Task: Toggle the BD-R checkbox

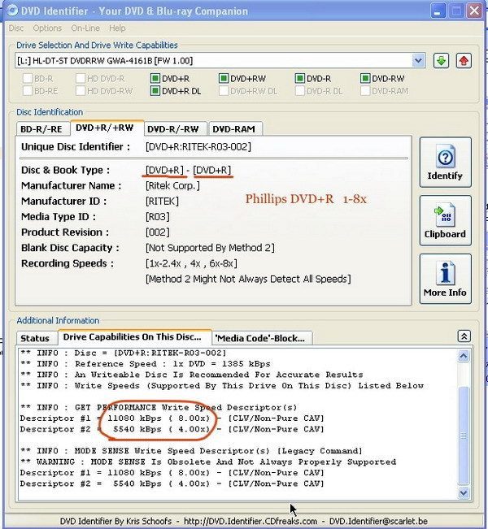Action: 28,79
